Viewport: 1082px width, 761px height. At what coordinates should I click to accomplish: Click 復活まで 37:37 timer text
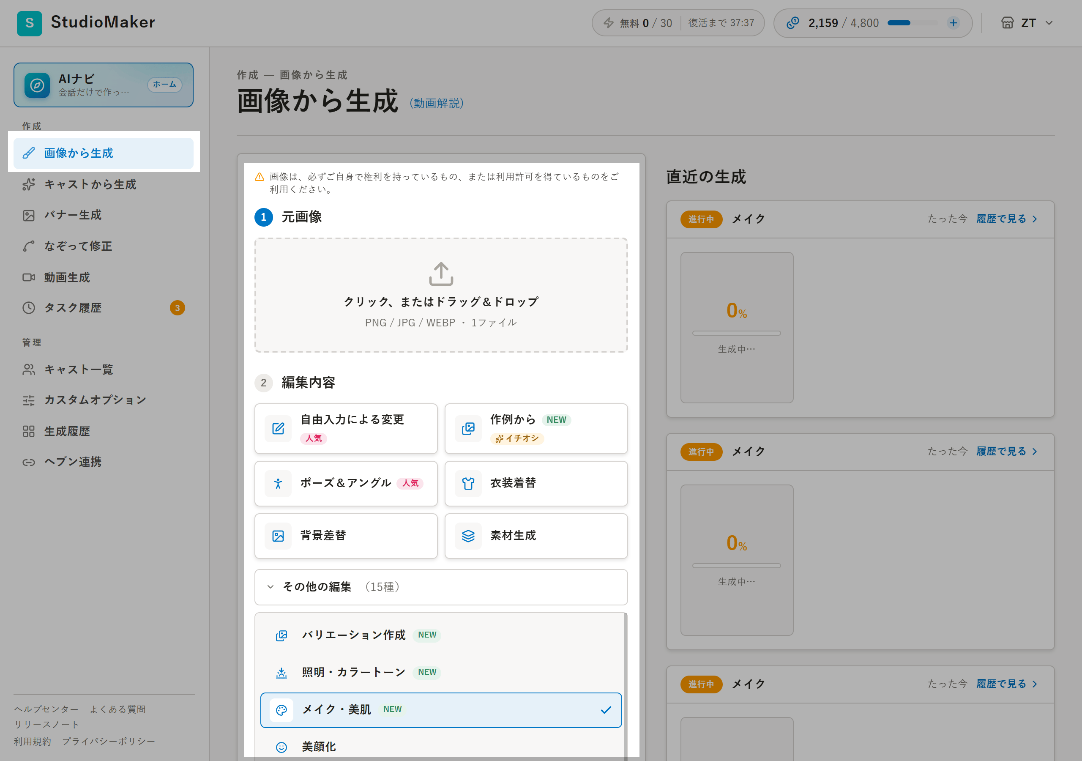[x=721, y=23]
